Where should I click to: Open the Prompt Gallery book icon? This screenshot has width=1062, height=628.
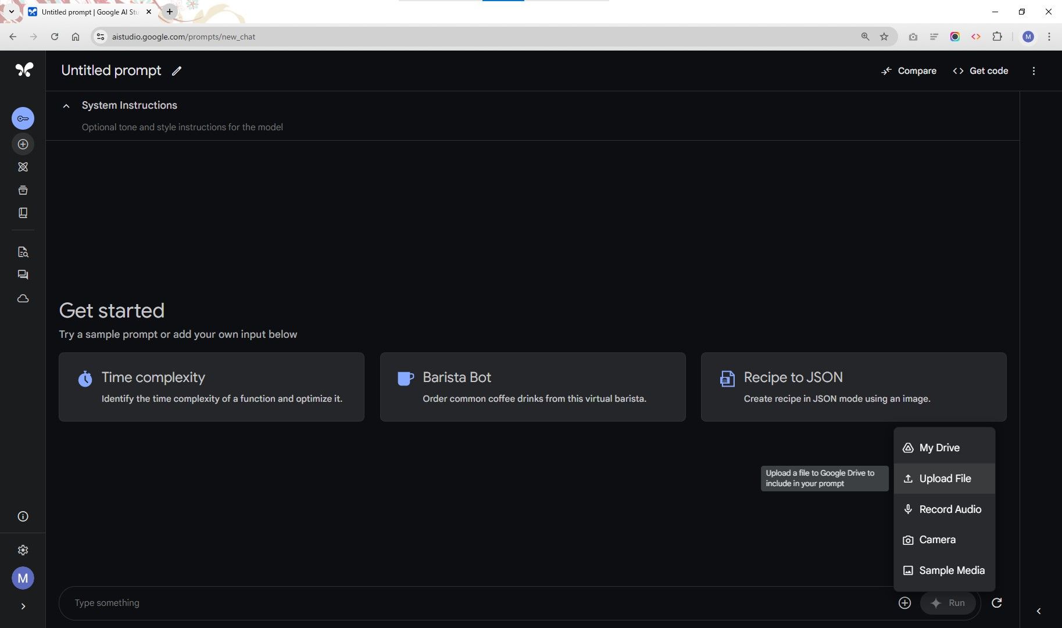[23, 213]
